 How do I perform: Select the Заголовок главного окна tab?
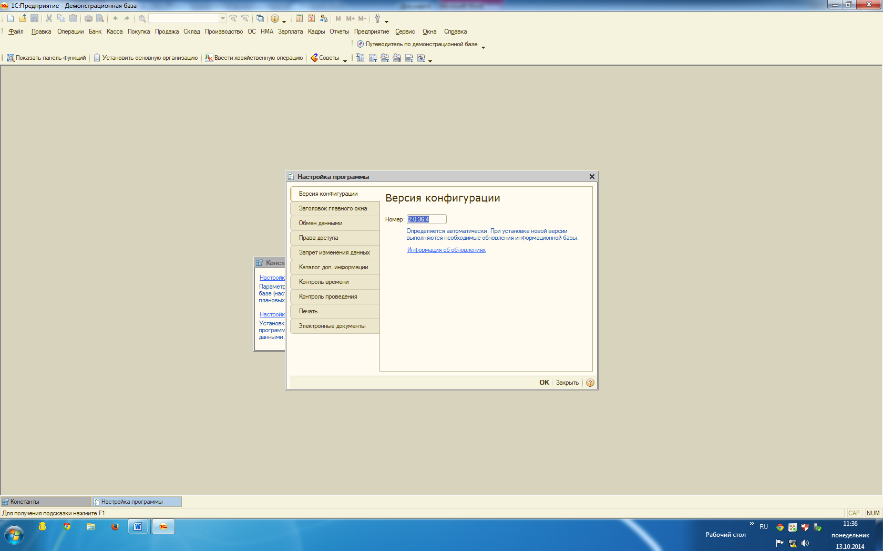(335, 208)
